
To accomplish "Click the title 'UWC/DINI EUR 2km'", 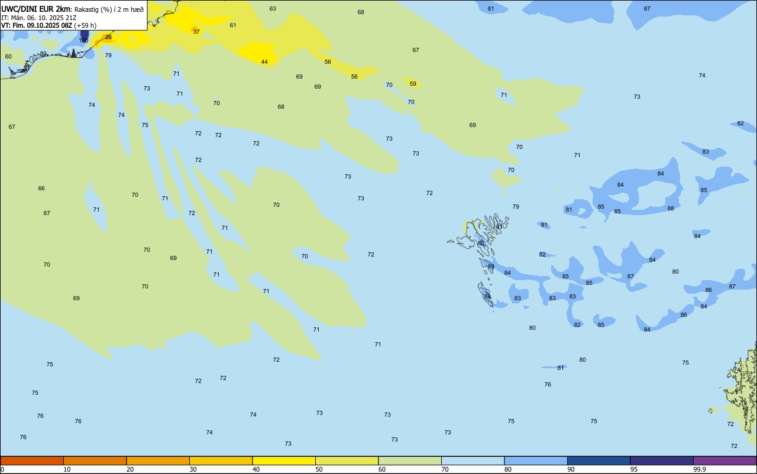I will 35,9.
